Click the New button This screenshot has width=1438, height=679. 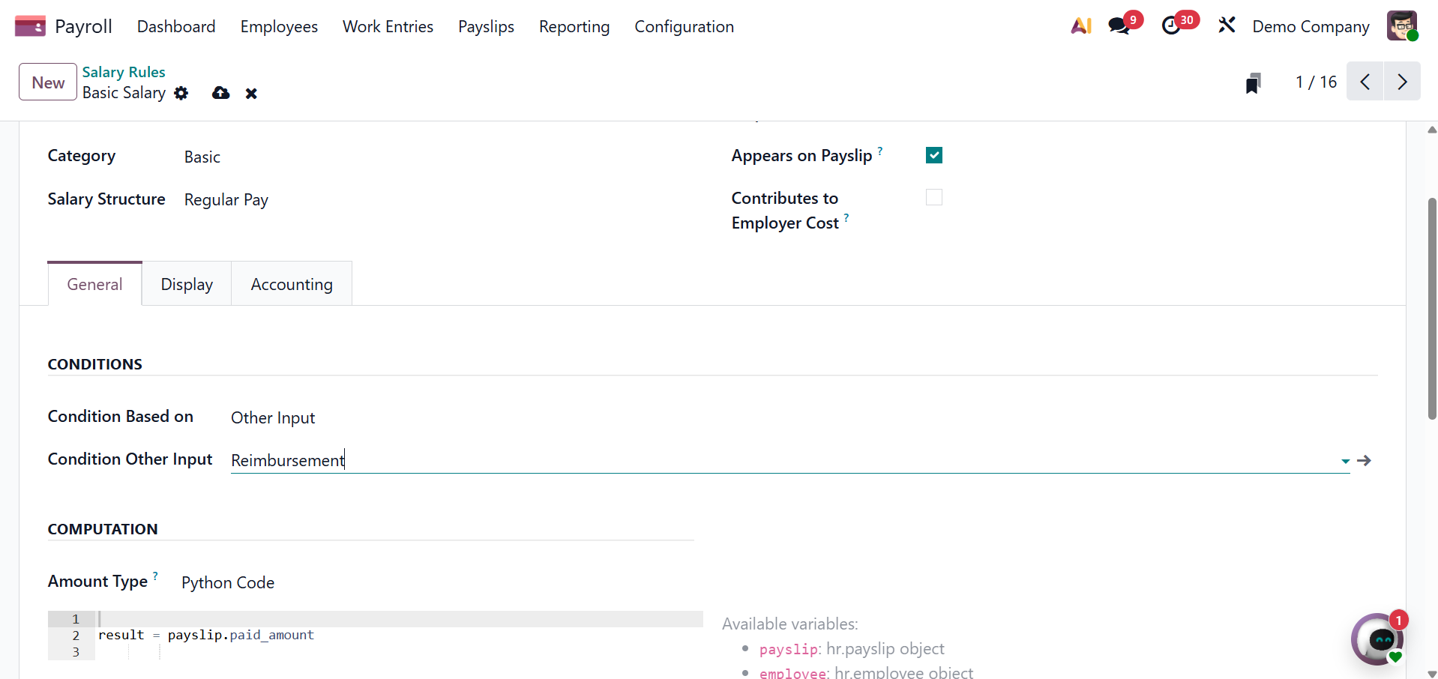click(48, 82)
